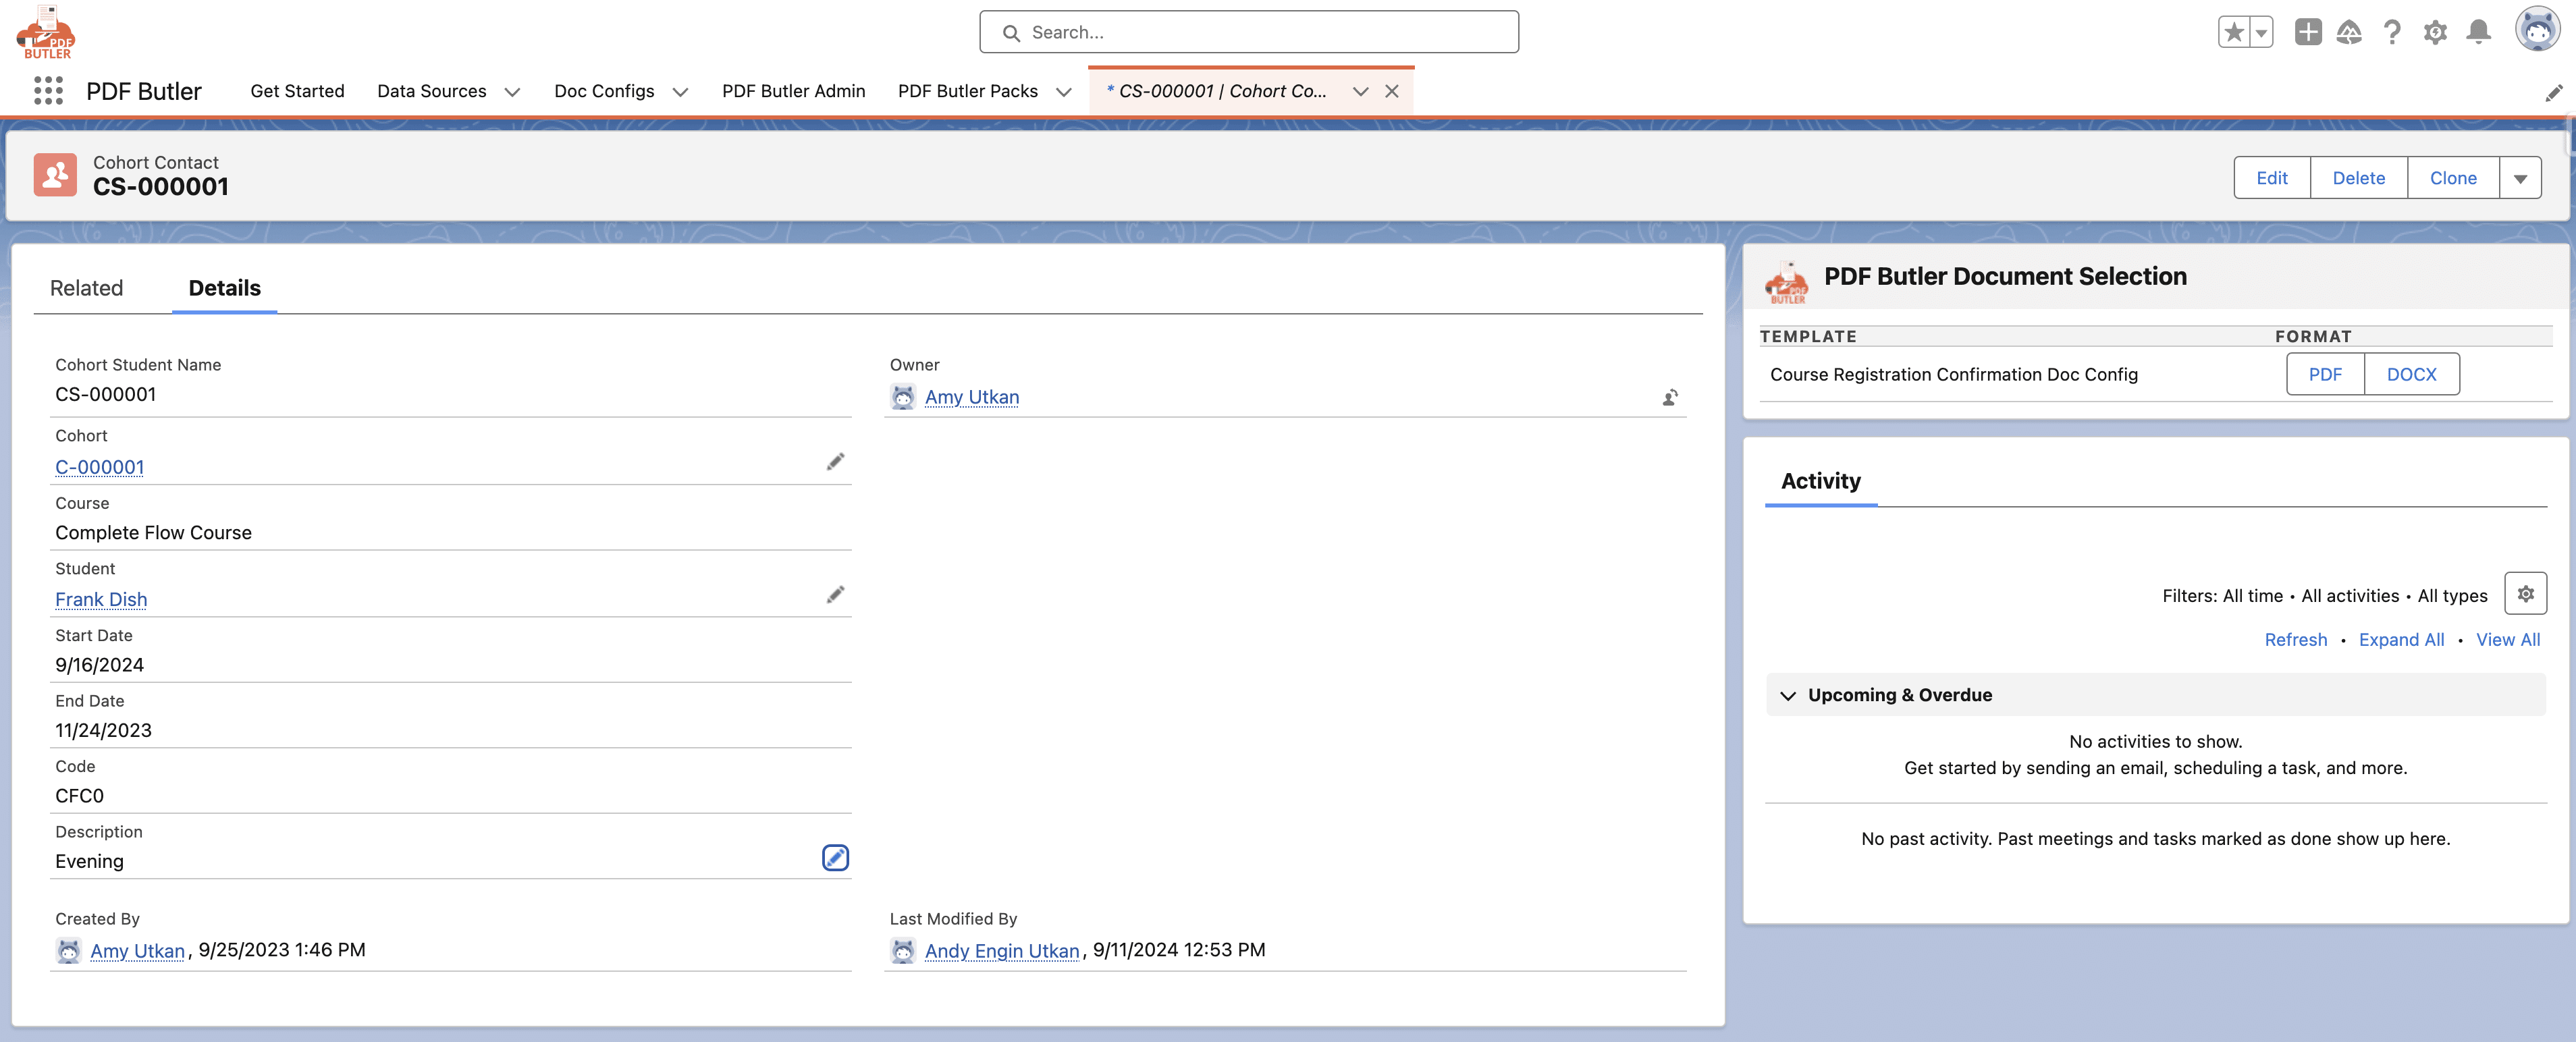This screenshot has width=2576, height=1042.
Task: Open the more actions dropdown next to Clone
Action: (x=2520, y=177)
